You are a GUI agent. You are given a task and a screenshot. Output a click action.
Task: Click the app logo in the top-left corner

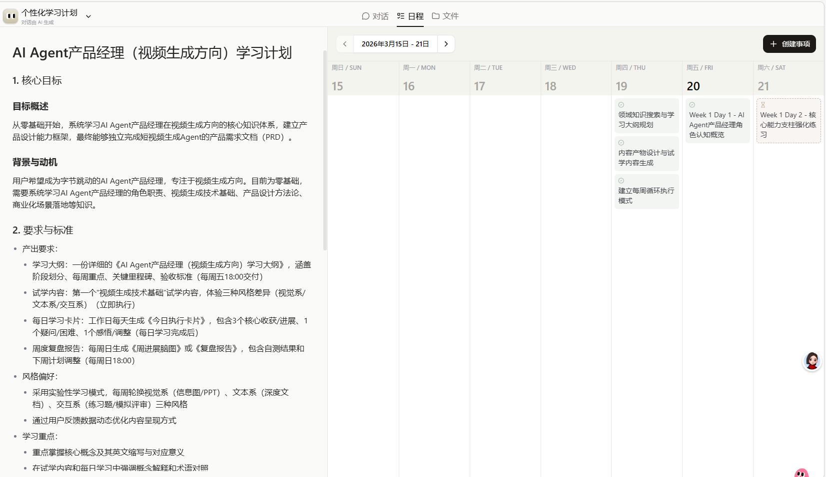click(10, 16)
